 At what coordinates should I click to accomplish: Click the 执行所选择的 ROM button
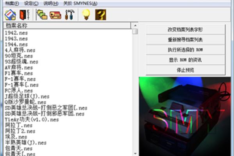click(x=185, y=50)
